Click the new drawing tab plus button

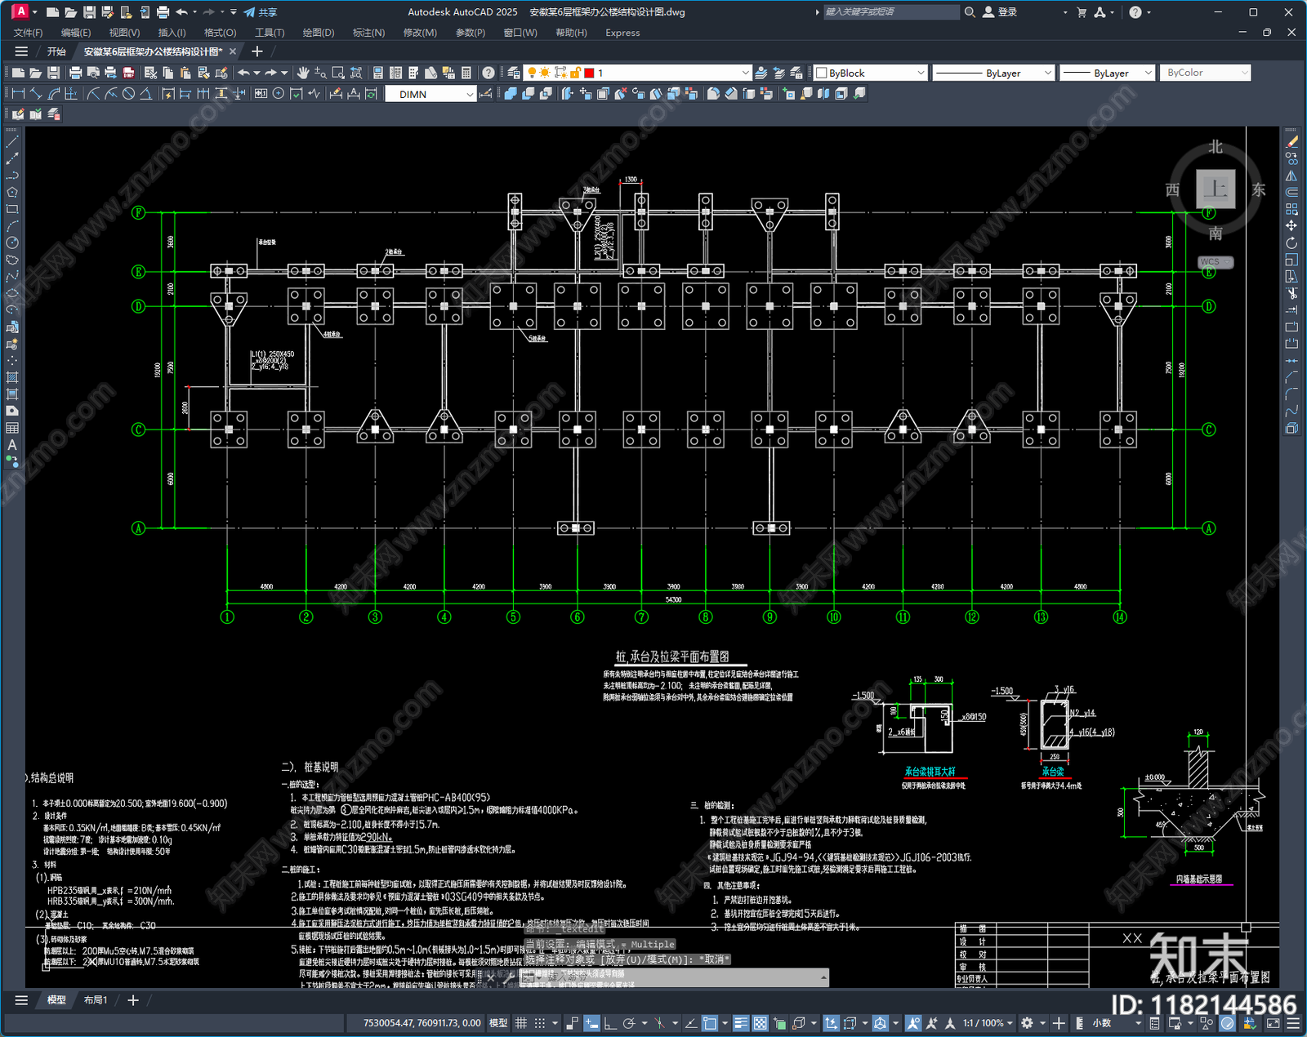[256, 51]
